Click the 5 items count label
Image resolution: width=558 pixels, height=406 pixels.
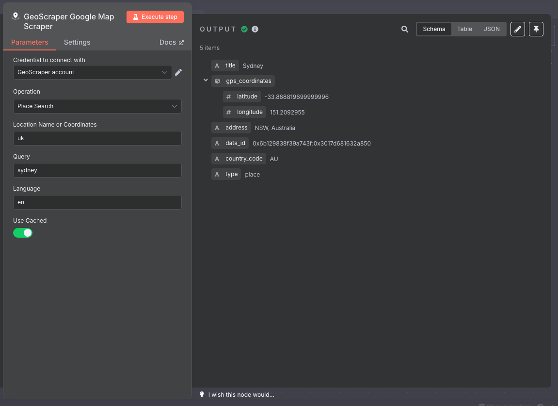click(209, 48)
